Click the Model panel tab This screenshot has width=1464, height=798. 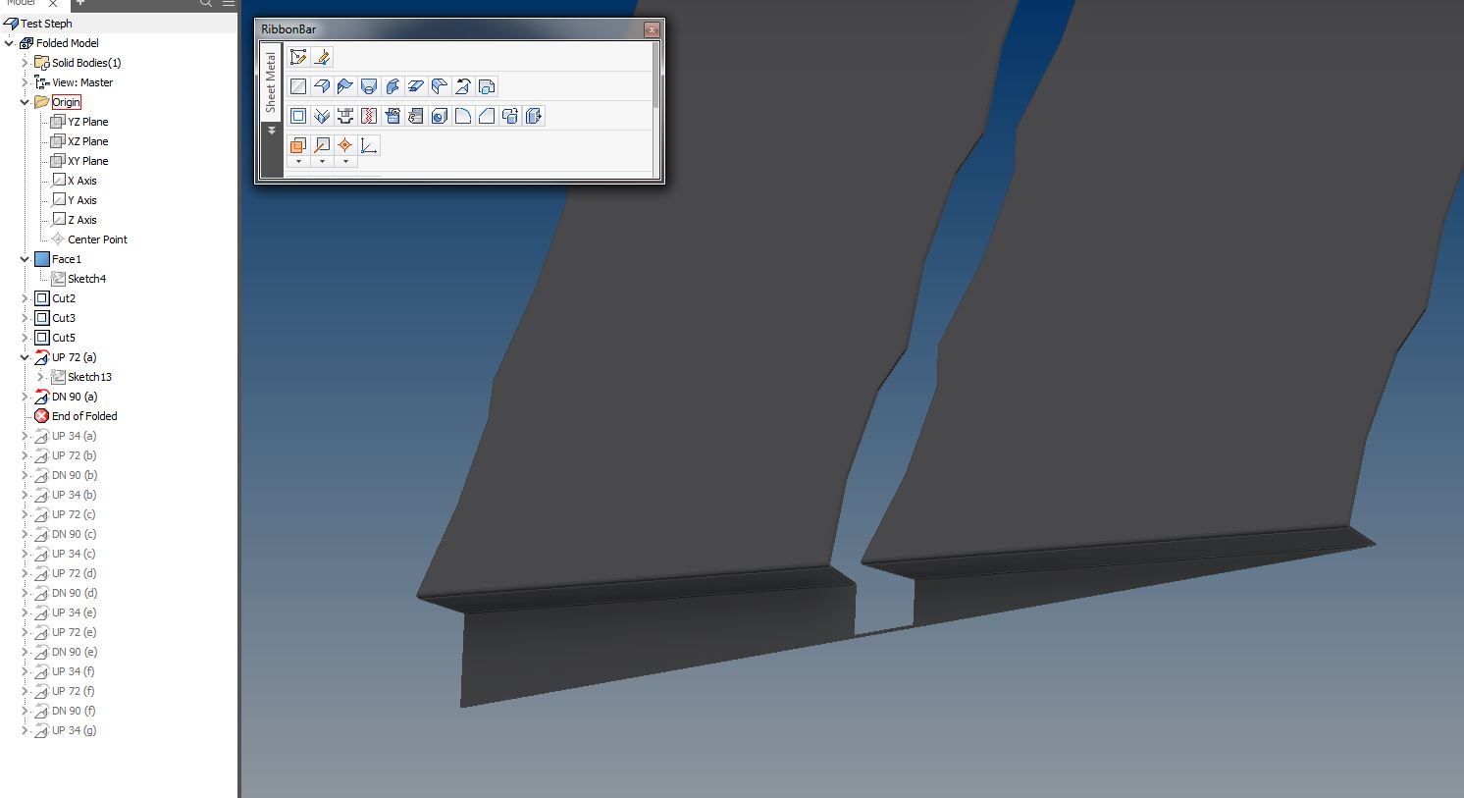pyautogui.click(x=20, y=4)
